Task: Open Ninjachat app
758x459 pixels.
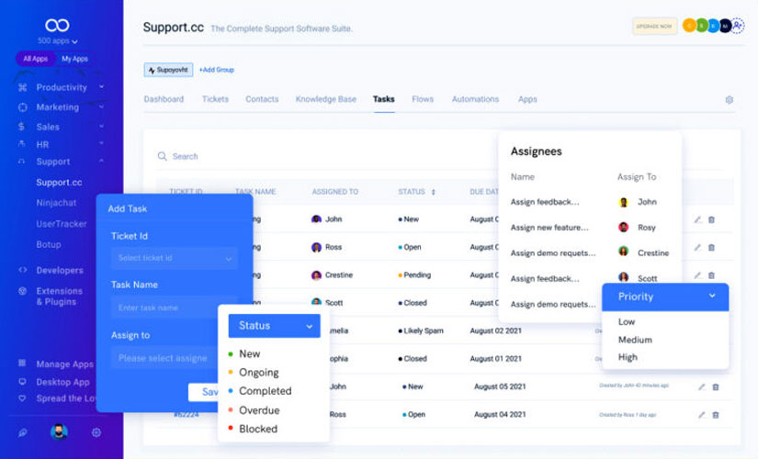Action: click(56, 203)
